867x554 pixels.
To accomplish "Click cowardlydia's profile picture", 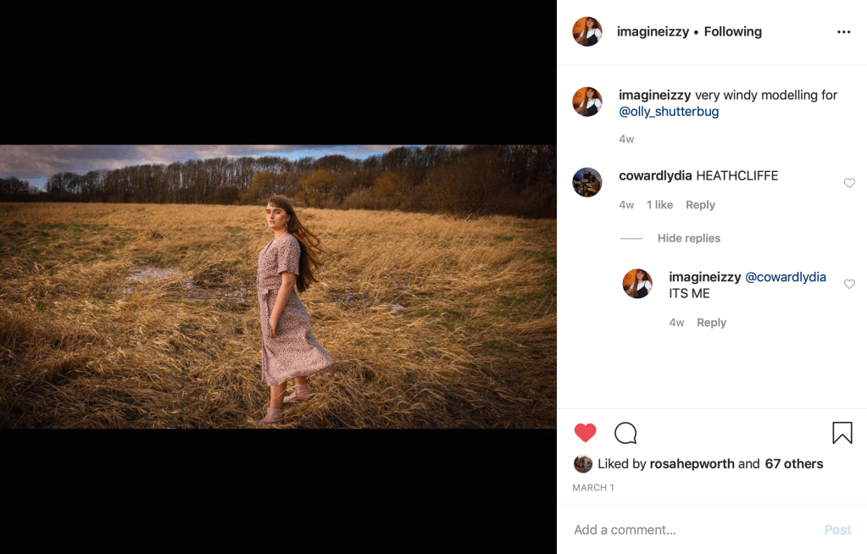I will (x=587, y=182).
